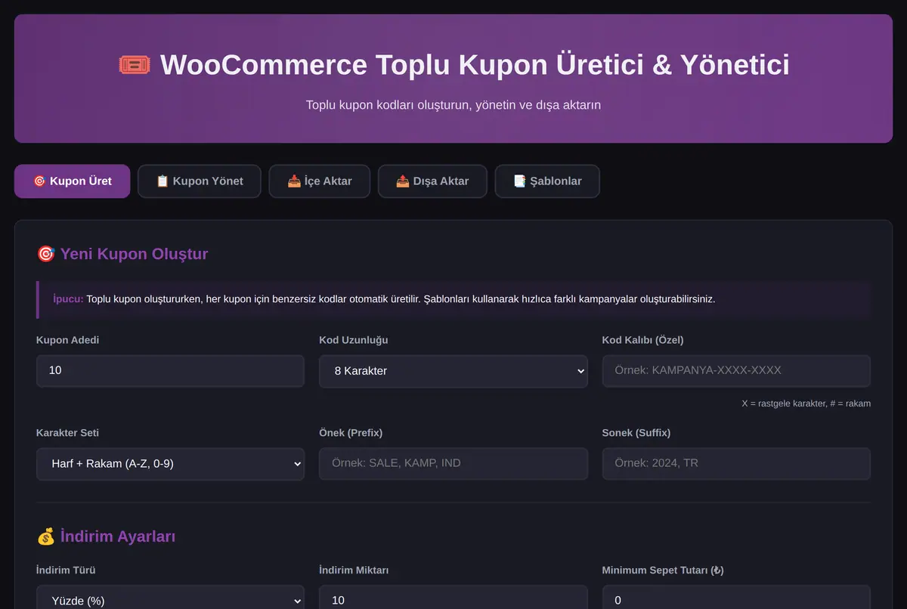Image resolution: width=907 pixels, height=609 pixels.
Task: Click the 'Toplu kupon kodları oluşturun' subtitle
Action: [453, 105]
